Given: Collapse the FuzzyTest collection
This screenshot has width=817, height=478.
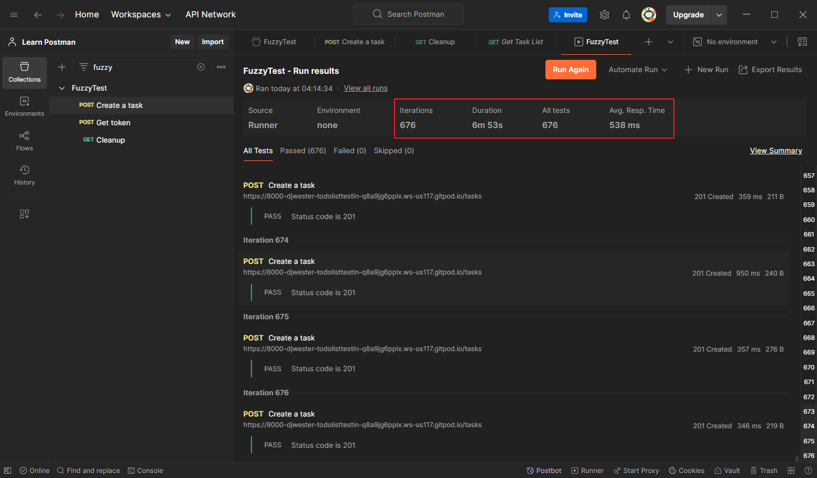Looking at the screenshot, I should tap(62, 88).
